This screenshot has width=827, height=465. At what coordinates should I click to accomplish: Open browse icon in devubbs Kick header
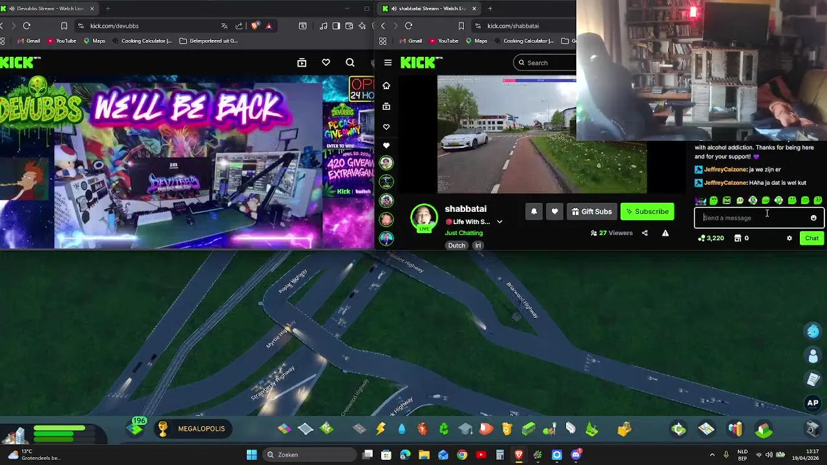pyautogui.click(x=302, y=63)
